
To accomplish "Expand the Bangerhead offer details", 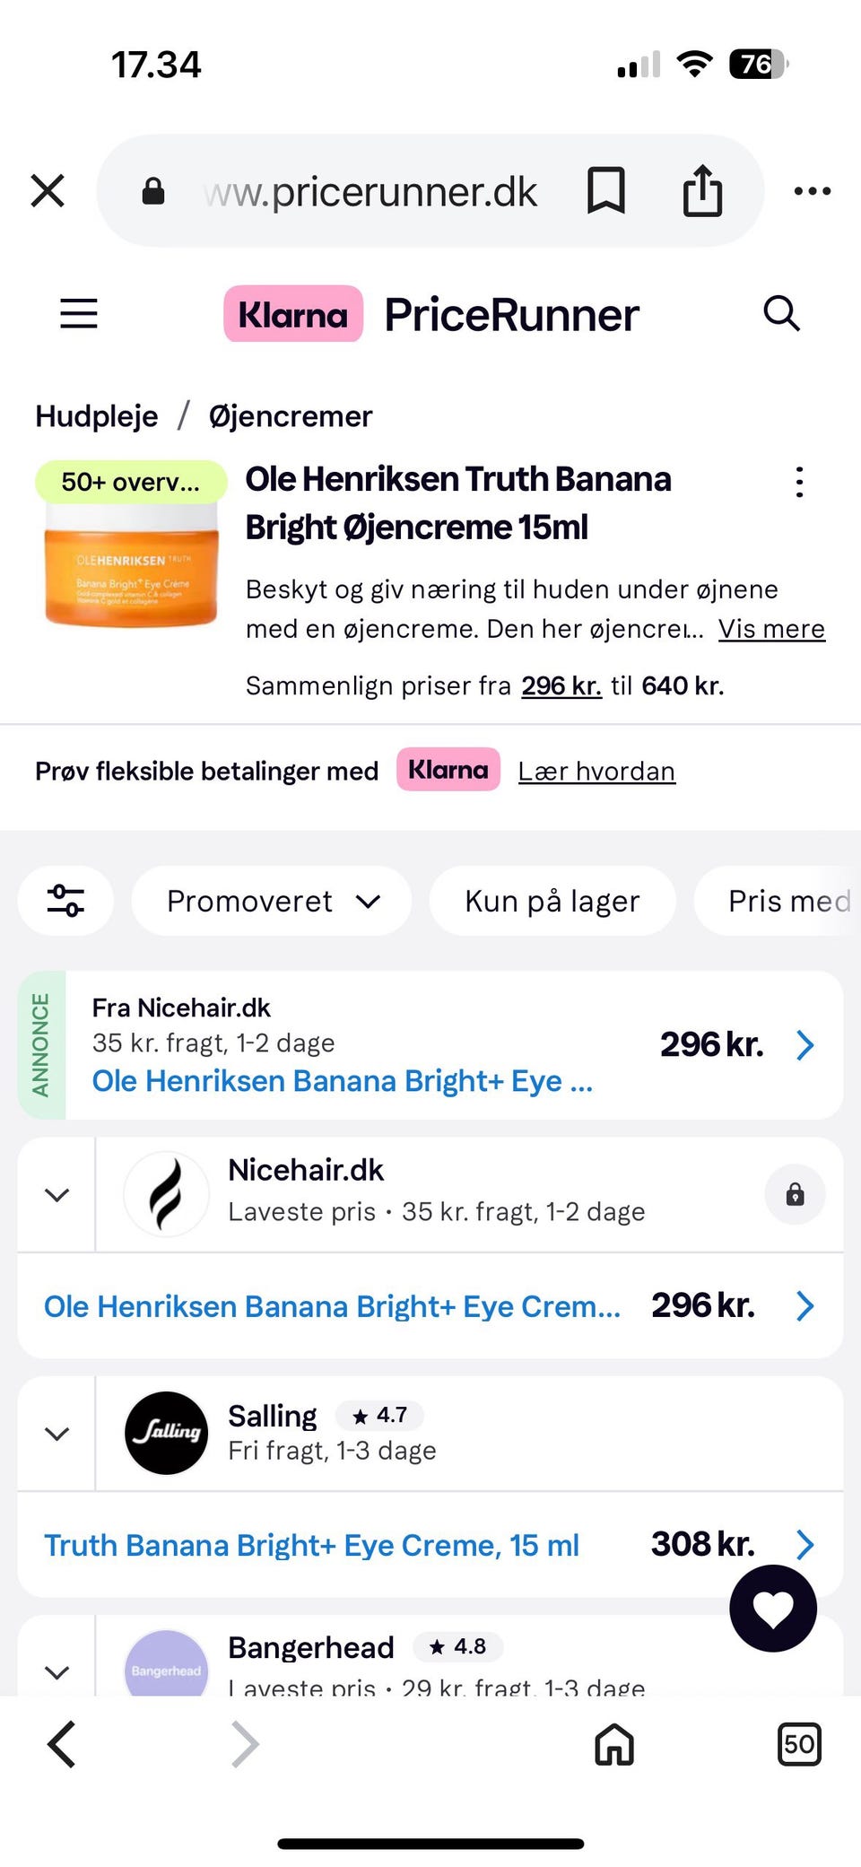I will click(x=57, y=1672).
